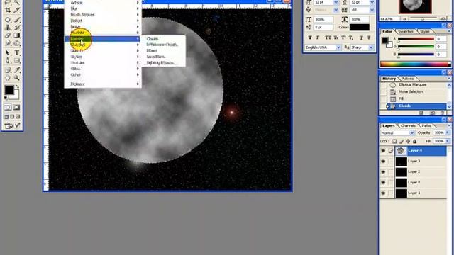
Task: Switch to the Channels tab
Action: point(408,125)
